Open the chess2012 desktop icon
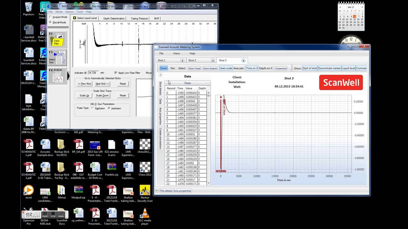The height and width of the screenshot is (229, 408). (145, 146)
